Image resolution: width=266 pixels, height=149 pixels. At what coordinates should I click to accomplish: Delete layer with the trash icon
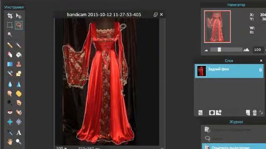click(255, 113)
